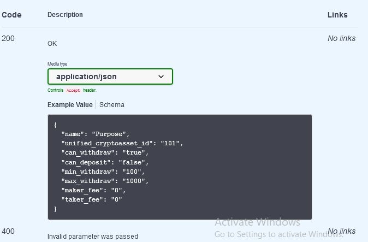Click the "max_withdraw": "1000" line

[105, 181]
